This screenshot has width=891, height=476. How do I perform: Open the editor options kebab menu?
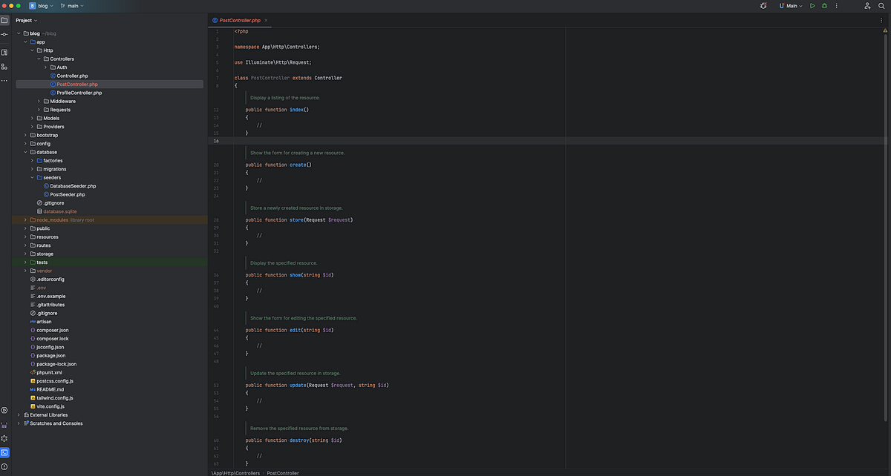(881, 21)
